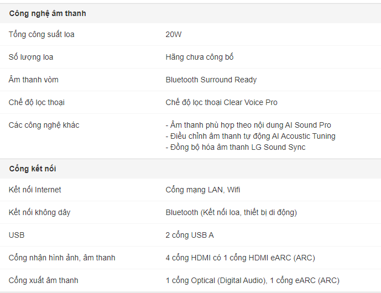Click the 'Công nghệ âm thanh' section header
The height and width of the screenshot is (293, 381).
(48, 13)
